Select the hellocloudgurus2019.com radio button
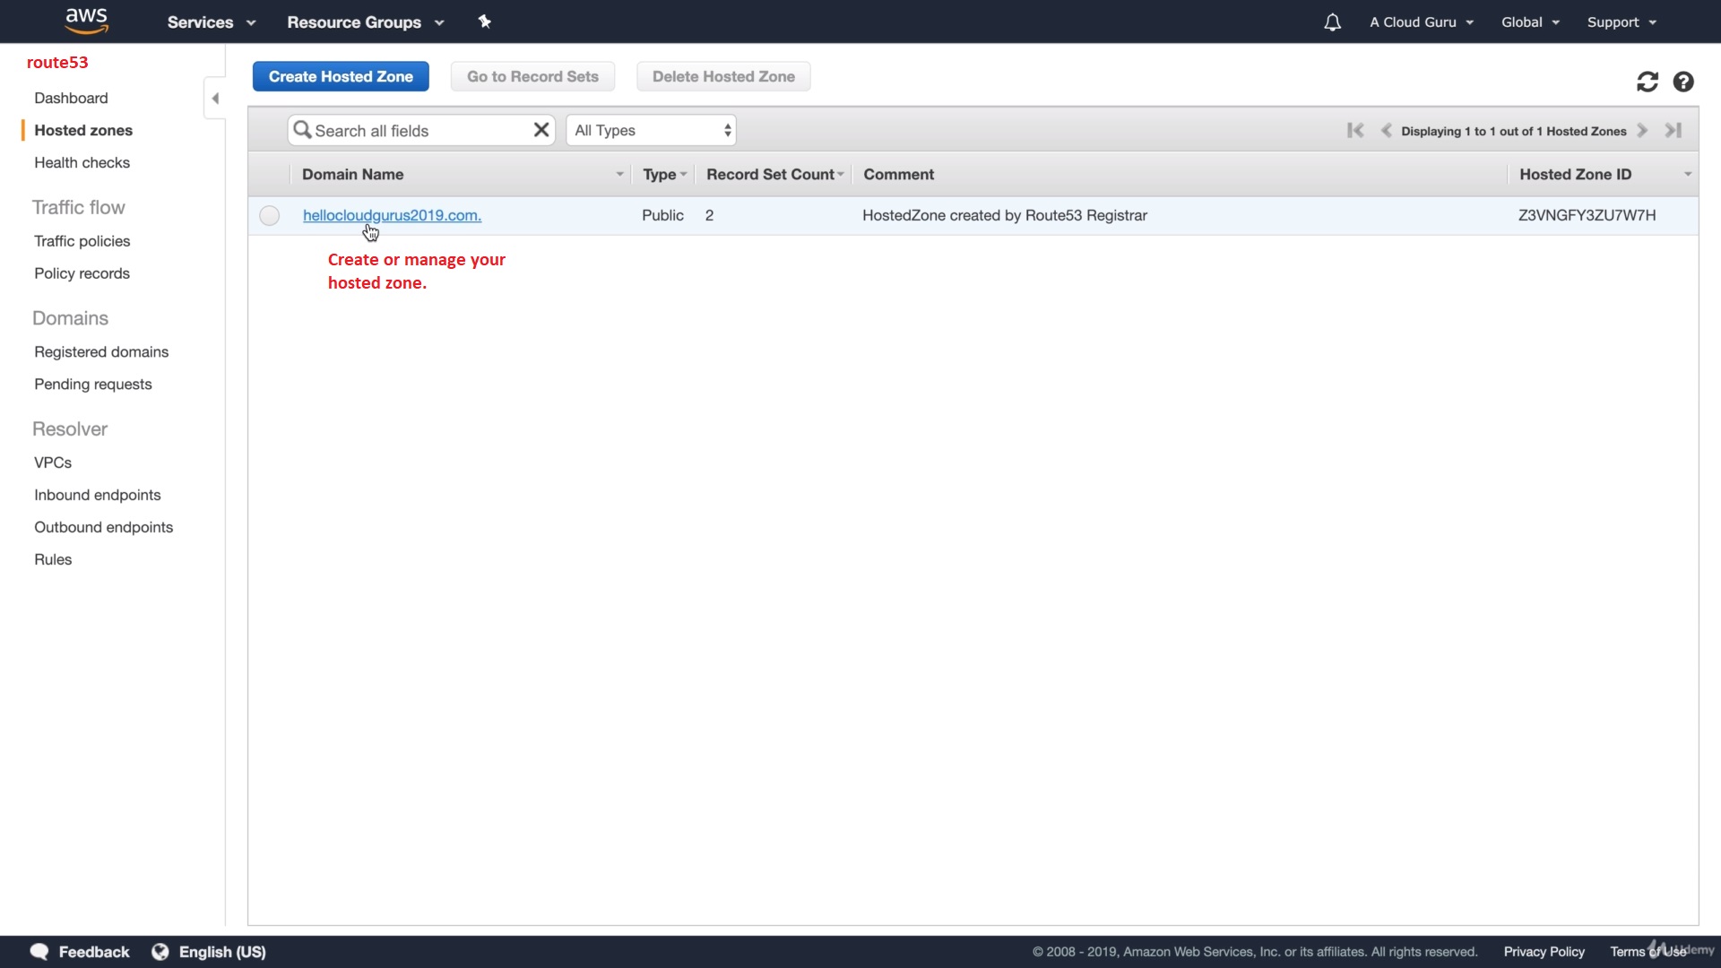This screenshot has width=1721, height=968. coord(270,216)
